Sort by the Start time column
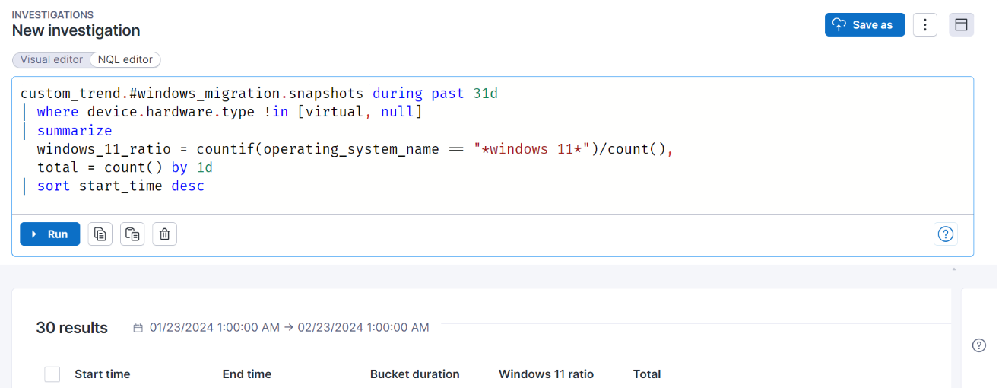Image resolution: width=1002 pixels, height=388 pixels. [102, 374]
